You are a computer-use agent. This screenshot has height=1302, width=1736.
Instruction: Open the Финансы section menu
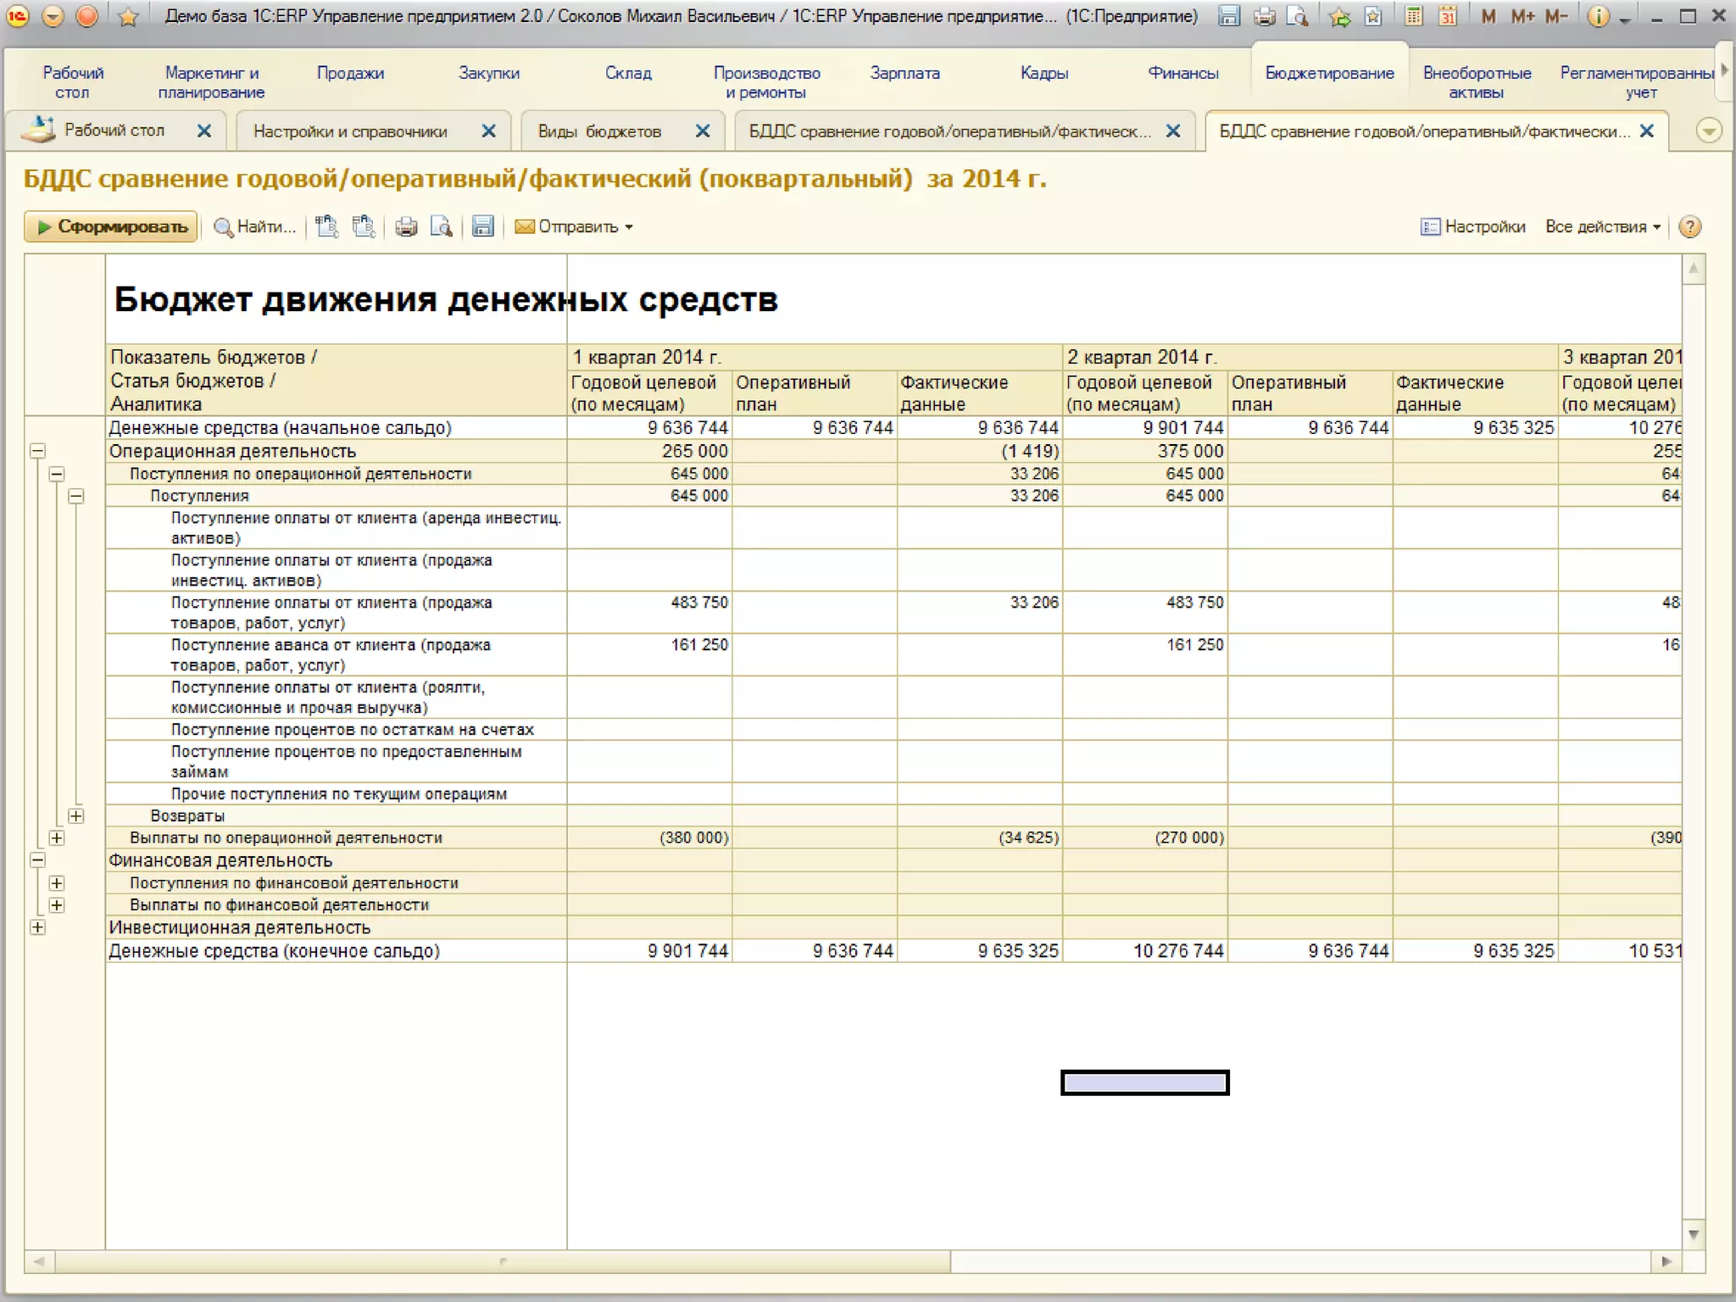point(1182,74)
